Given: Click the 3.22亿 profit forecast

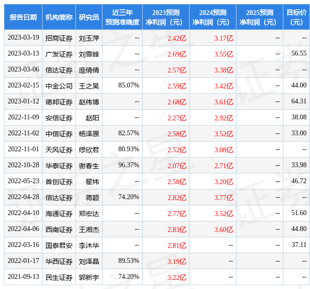Looking at the screenshot, I should [177, 278].
